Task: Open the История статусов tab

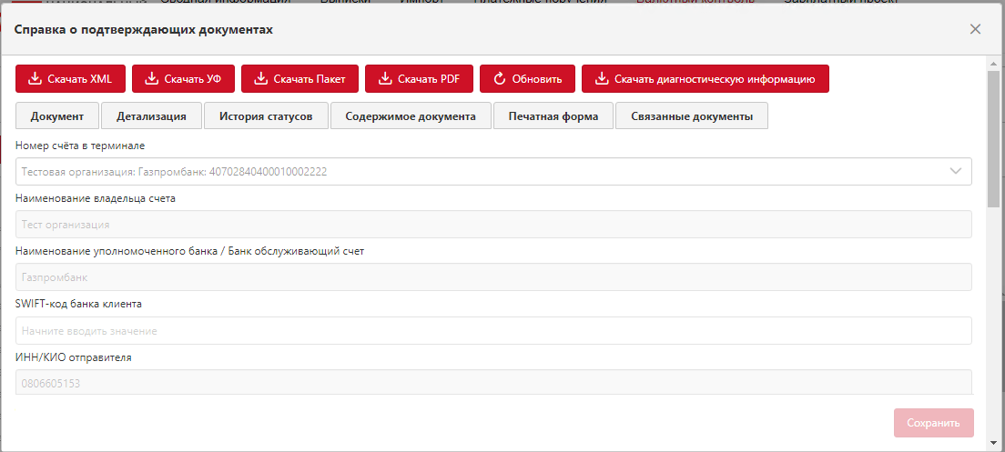Action: point(266,116)
